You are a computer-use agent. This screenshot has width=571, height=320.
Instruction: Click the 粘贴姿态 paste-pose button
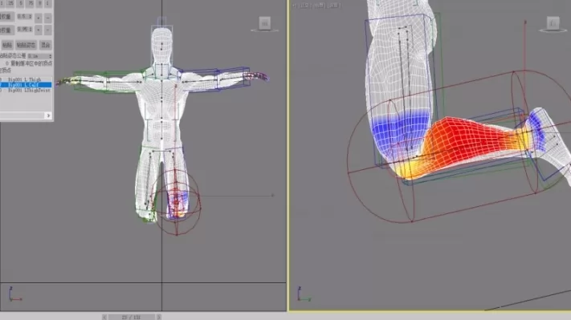point(27,45)
